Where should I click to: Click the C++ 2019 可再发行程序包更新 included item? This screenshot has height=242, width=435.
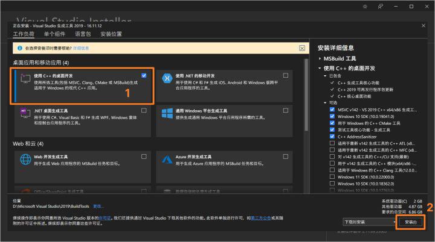(366, 90)
